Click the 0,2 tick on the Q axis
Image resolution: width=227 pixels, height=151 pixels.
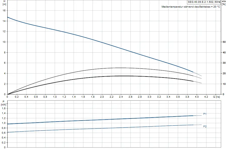click(17, 97)
